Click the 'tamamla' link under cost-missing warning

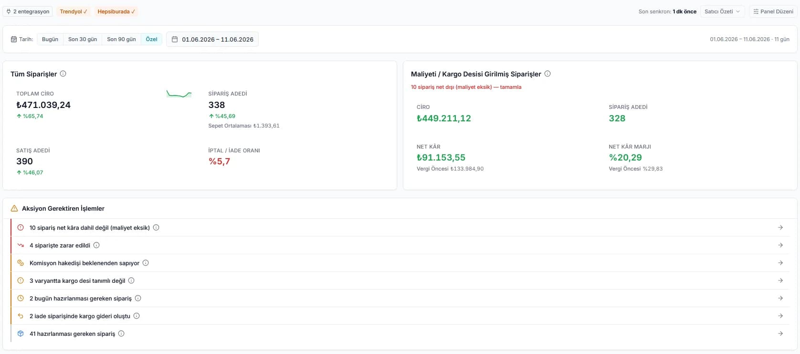511,87
